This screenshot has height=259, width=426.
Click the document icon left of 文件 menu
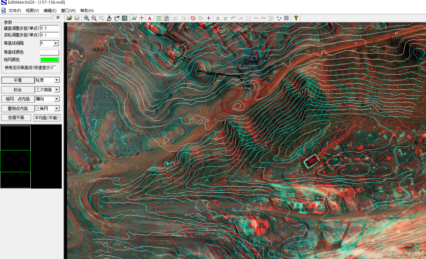point(4,11)
